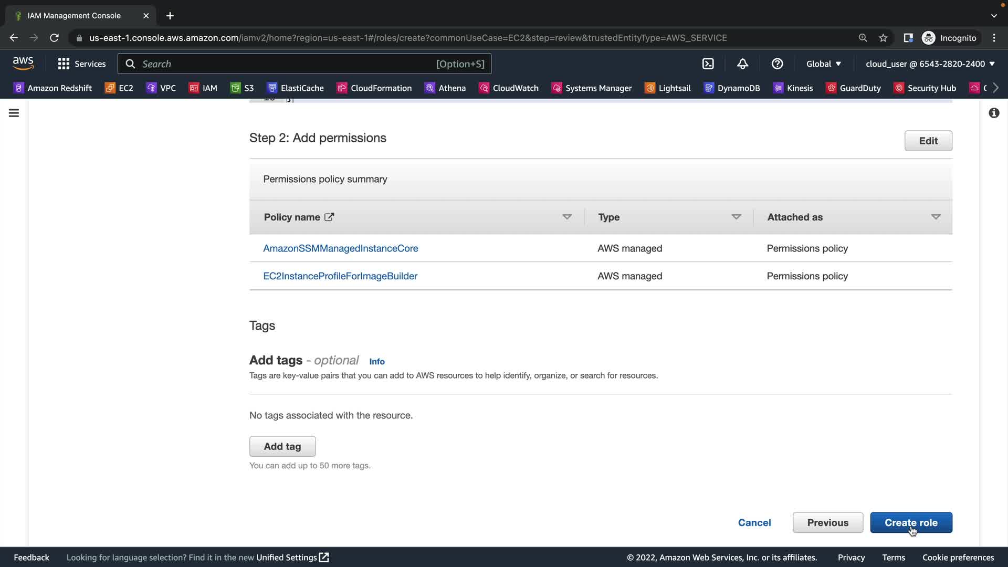Screen dimensions: 1008x567
Task: Open the help question mark icon
Action: point(777,64)
